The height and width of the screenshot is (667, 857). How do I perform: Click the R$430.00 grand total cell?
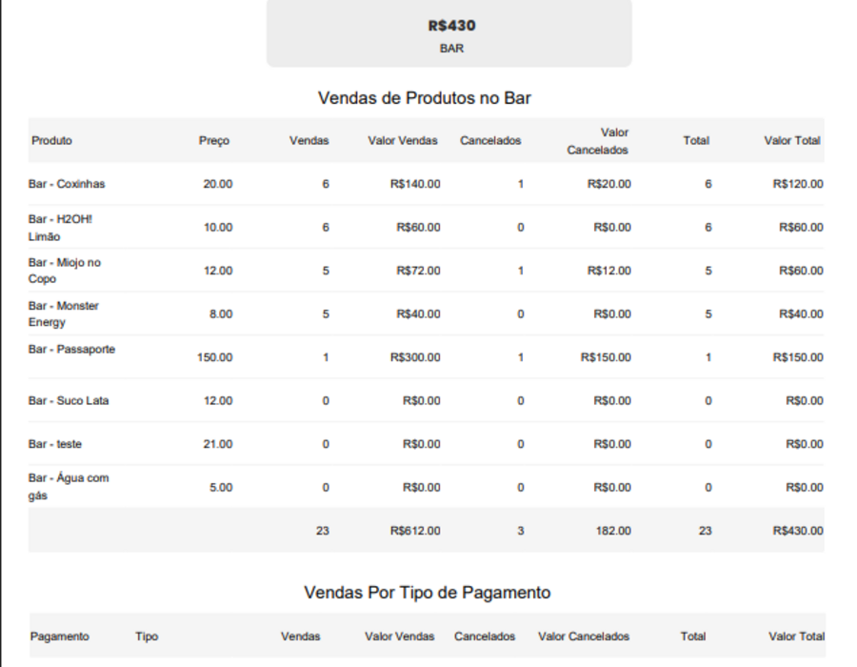pyautogui.click(x=797, y=531)
